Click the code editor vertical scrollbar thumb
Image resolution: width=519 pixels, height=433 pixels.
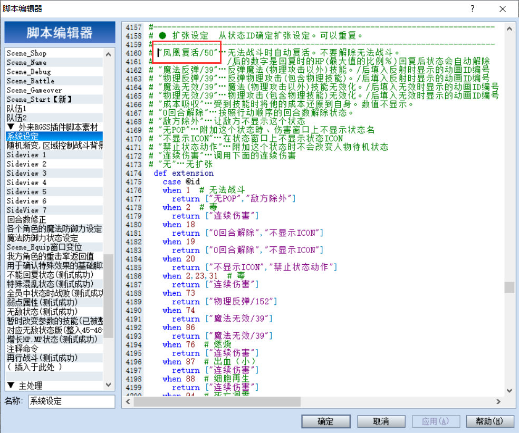tap(510, 287)
